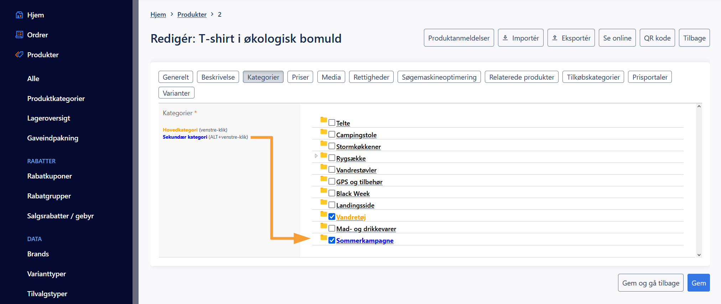Open the QR kode button
Viewport: 721px width, 304px height.
[657, 38]
